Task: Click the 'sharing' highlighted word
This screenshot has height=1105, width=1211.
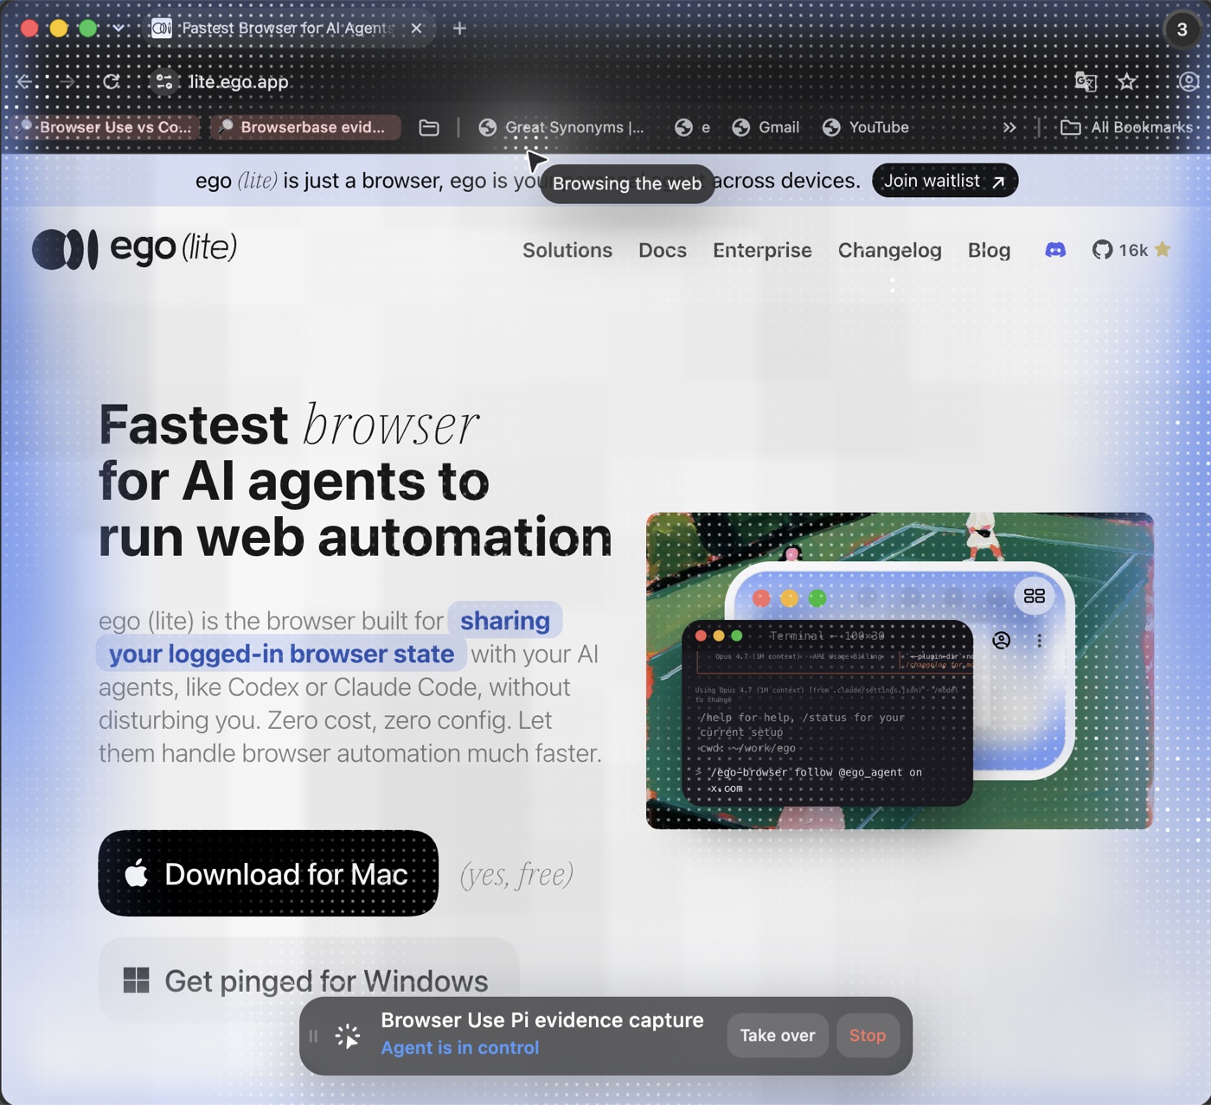Action: point(505,621)
